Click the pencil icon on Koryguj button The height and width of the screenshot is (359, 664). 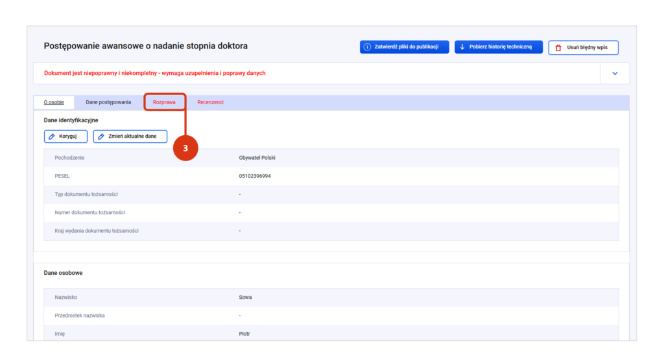[x=53, y=136]
